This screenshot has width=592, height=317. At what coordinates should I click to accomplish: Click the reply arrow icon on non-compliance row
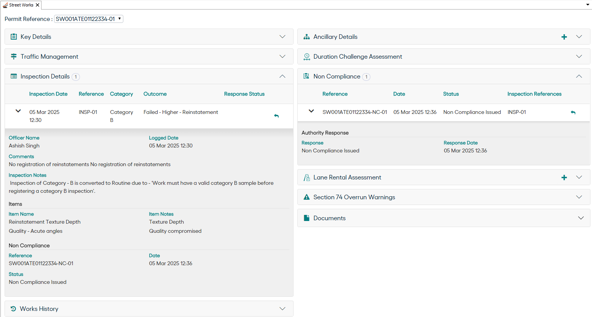(x=573, y=112)
